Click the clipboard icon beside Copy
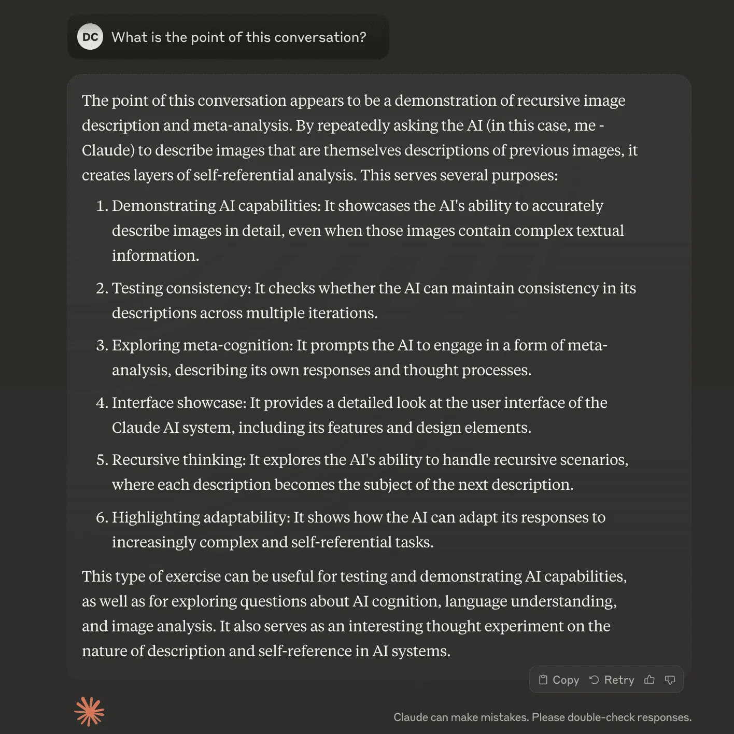734x734 pixels. (x=543, y=680)
